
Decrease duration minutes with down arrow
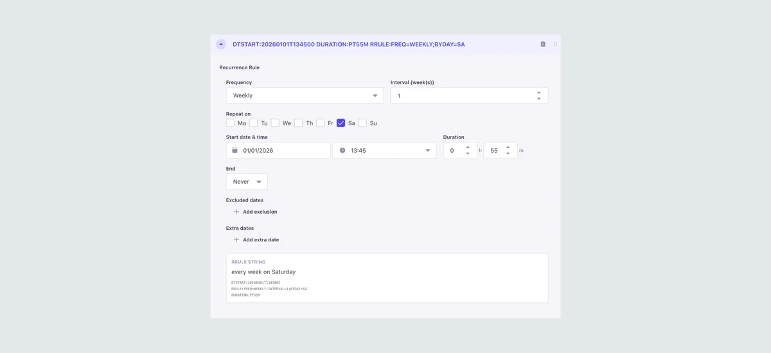tap(508, 153)
